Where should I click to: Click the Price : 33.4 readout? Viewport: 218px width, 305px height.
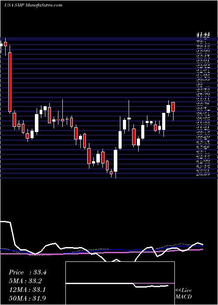(x=27, y=272)
